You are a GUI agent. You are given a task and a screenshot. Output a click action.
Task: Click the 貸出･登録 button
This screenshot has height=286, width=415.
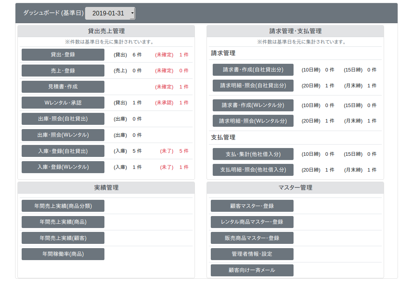[63, 55]
